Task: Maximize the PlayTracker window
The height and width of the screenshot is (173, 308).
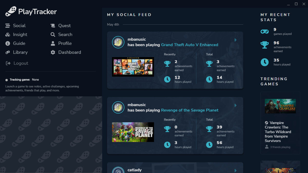Action: click(296, 4)
